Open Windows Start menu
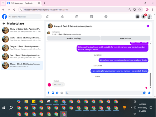 pyautogui.click(x=4, y=108)
